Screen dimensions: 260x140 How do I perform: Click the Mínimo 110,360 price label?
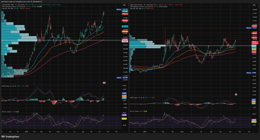click(x=122, y=78)
